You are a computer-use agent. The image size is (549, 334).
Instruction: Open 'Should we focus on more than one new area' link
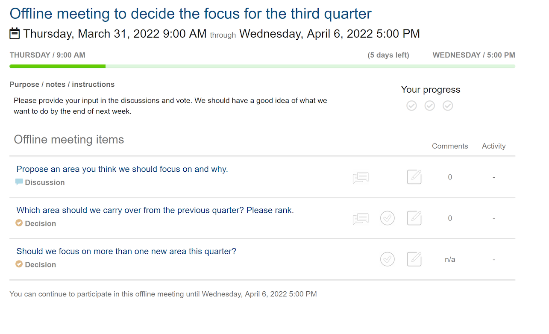[126, 251]
